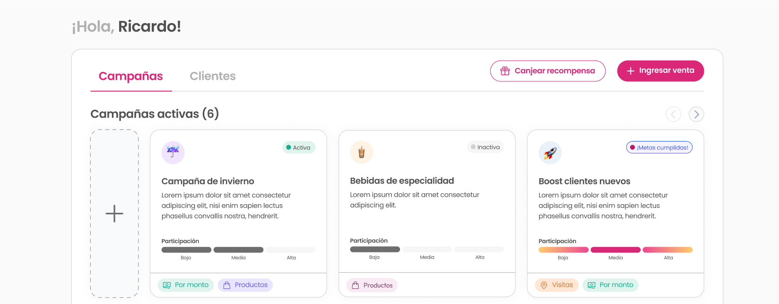Open the Bebidas de especialidad card title
The width and height of the screenshot is (779, 304).
[402, 181]
